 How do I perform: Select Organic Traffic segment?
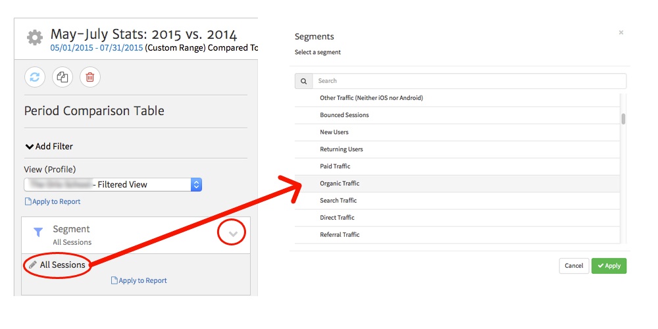340,184
